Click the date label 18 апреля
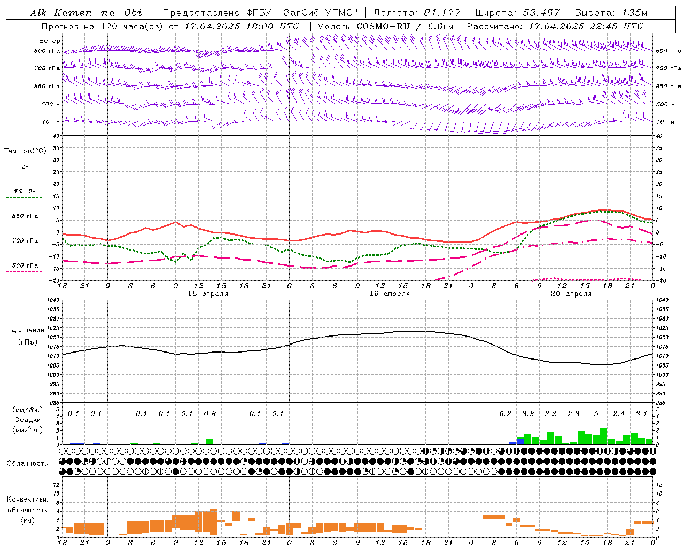The height and width of the screenshot is (547, 684). (x=208, y=294)
